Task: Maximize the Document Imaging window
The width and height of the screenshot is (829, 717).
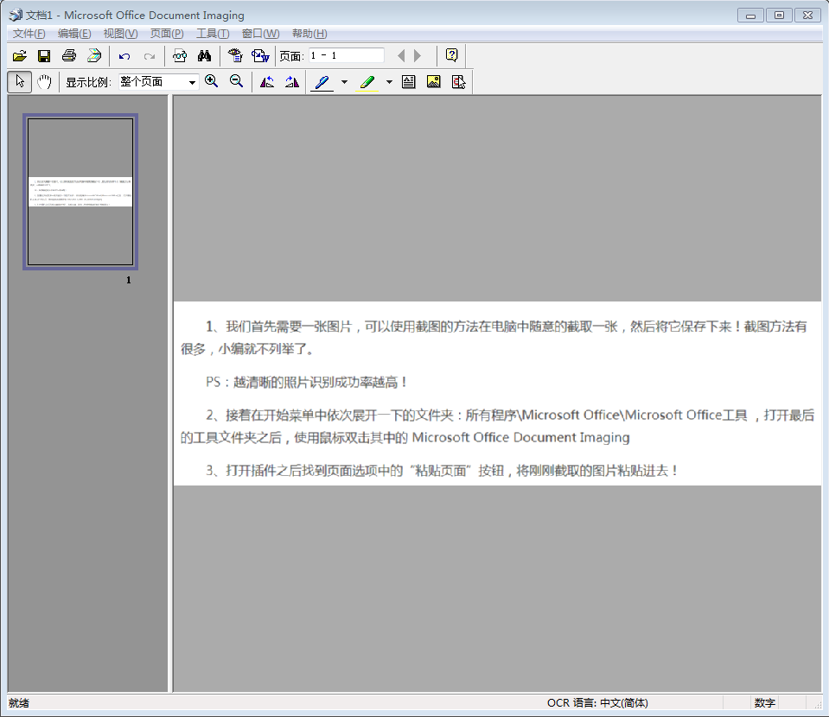Action: [x=780, y=16]
